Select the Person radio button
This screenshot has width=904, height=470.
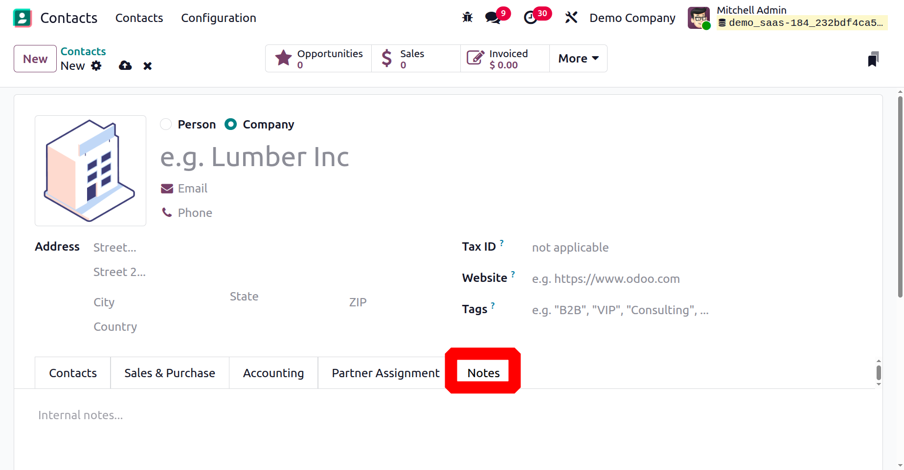click(x=166, y=125)
